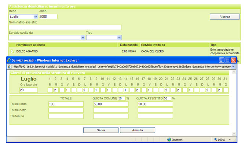Maximize the Servizi sociali popup window
245x146 pixels.
tap(227, 60)
